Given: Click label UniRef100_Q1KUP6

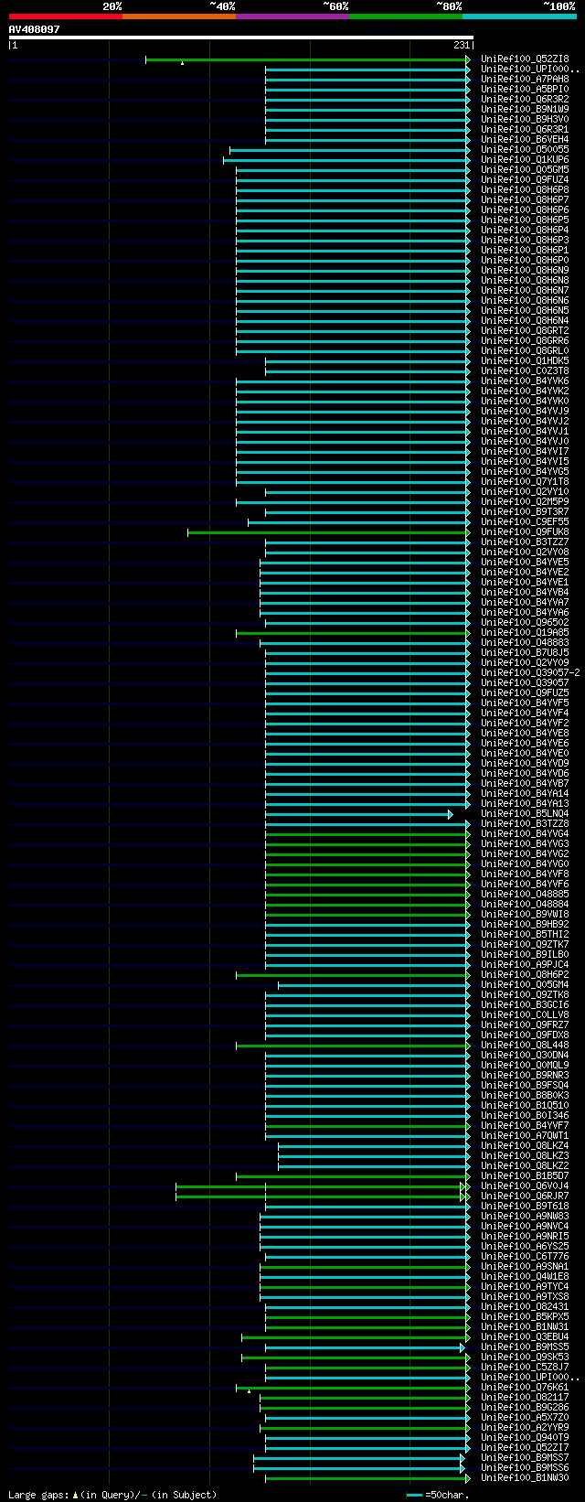Looking at the screenshot, I should [x=525, y=159].
